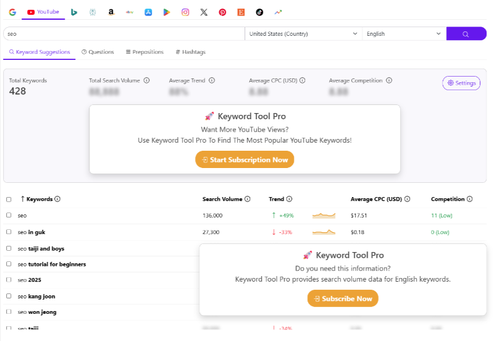Click info icon beside Average CPC column header
Image resolution: width=497 pixels, height=341 pixels.
[407, 199]
